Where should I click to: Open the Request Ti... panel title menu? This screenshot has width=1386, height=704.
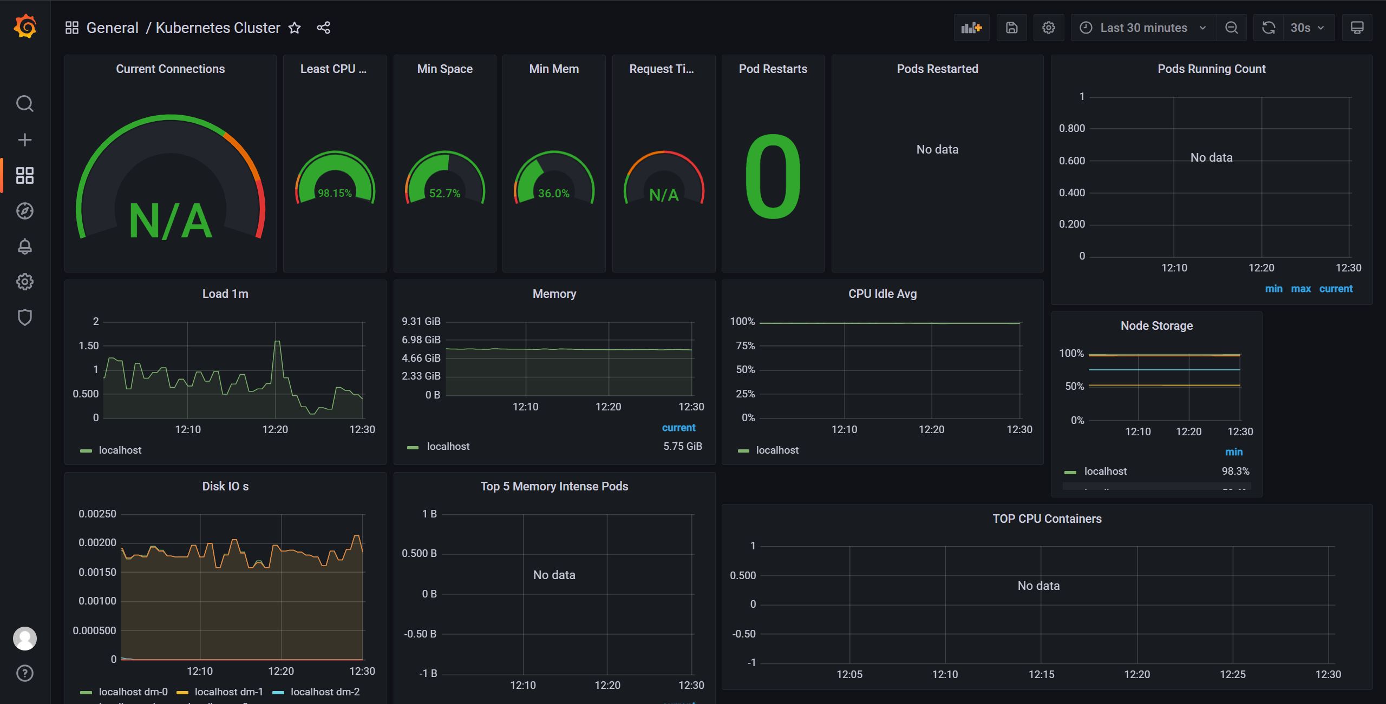662,69
